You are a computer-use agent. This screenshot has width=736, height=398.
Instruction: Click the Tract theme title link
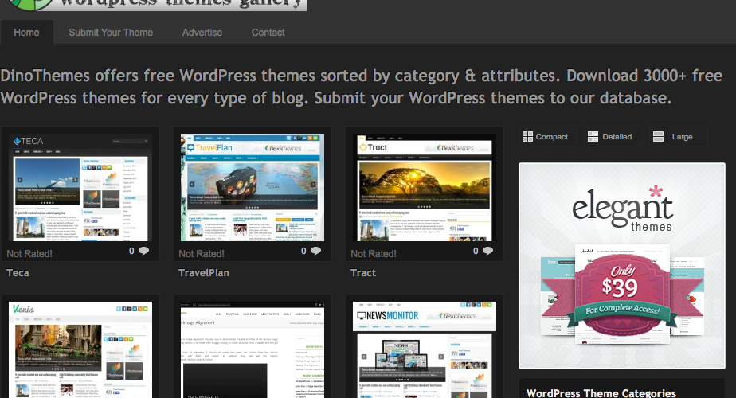coord(363,273)
